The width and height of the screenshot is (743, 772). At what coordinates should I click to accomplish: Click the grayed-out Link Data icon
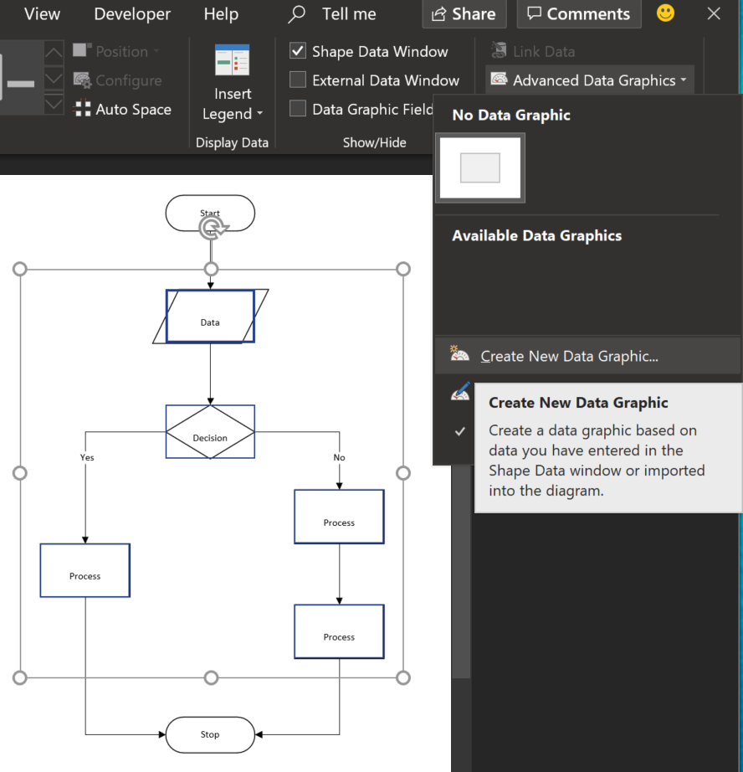click(499, 51)
